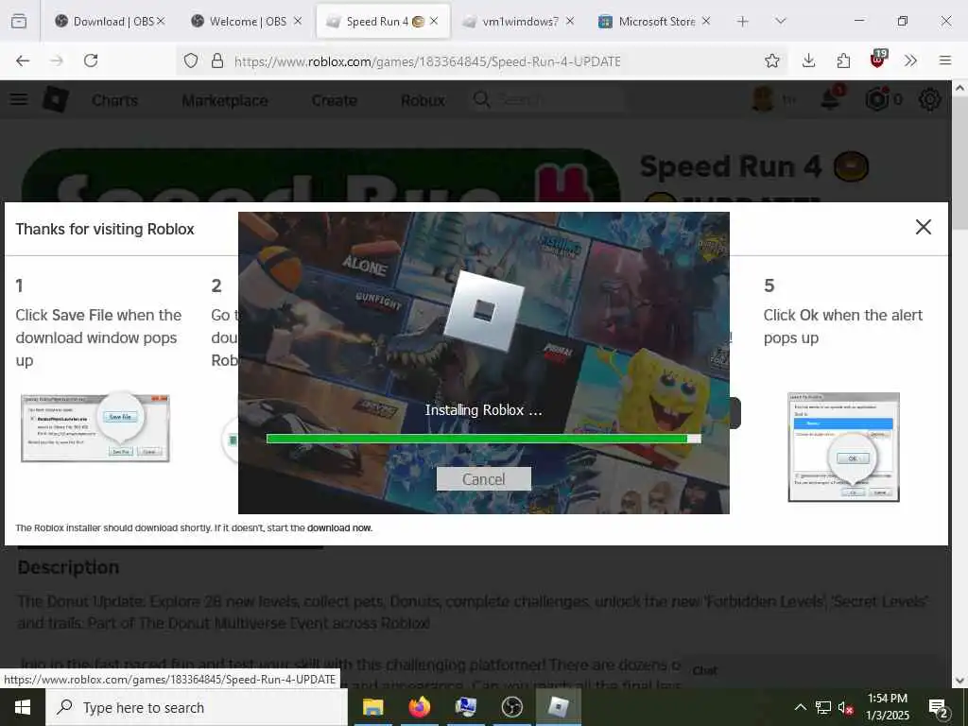Click the Roblox search field
This screenshot has width=968, height=726.
pos(546,99)
